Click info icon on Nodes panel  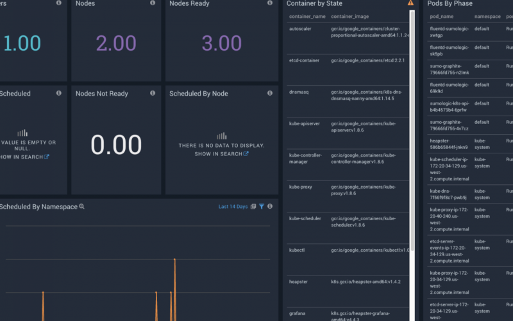coord(153,3)
